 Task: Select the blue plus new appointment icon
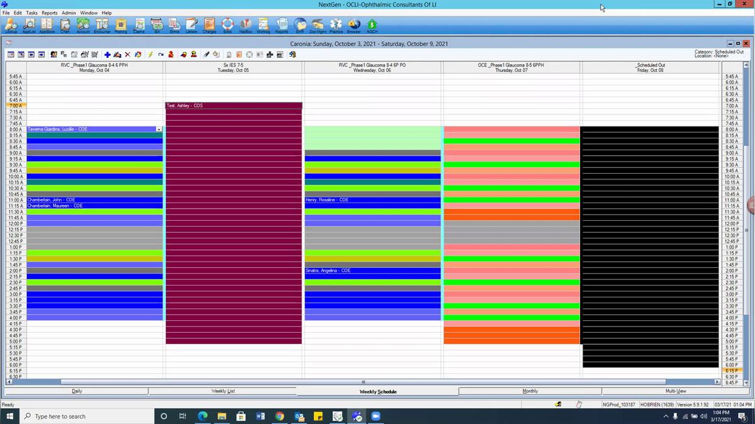click(x=107, y=54)
